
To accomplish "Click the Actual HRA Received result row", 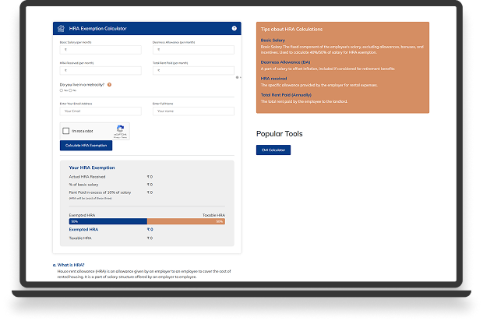I will [111, 177].
